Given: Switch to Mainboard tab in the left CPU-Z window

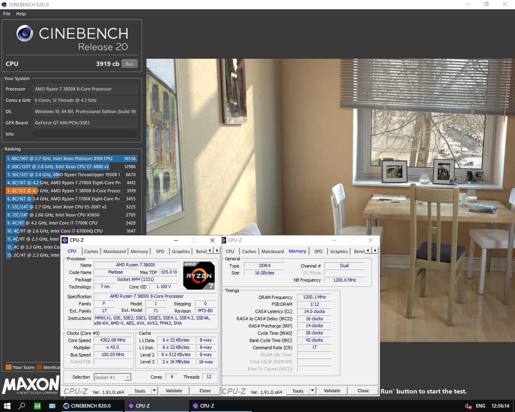Looking at the screenshot, I should 115,251.
